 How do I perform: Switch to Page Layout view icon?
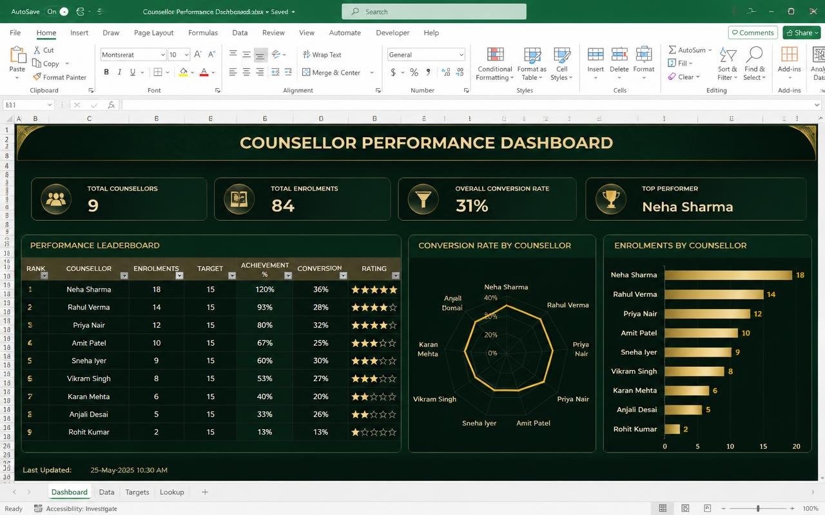(685, 509)
